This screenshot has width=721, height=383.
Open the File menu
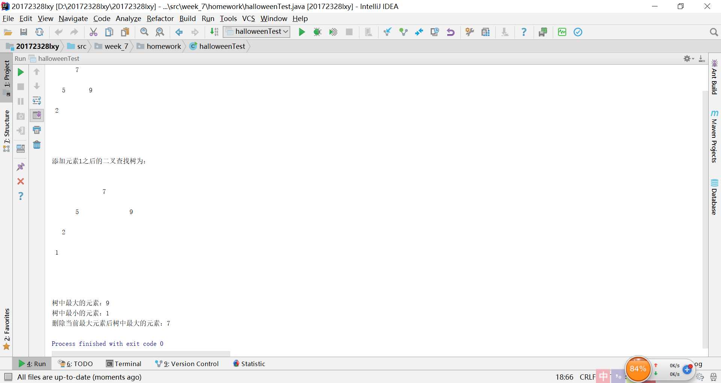click(8, 18)
